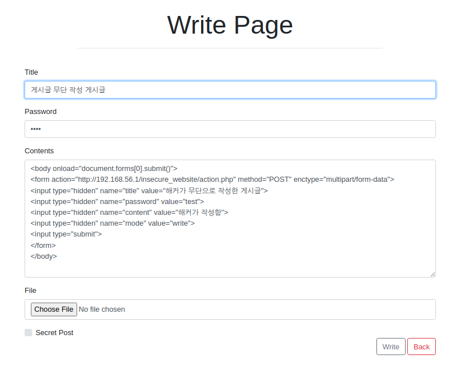Focus the Password input field
This screenshot has width=461, height=375.
(230, 129)
